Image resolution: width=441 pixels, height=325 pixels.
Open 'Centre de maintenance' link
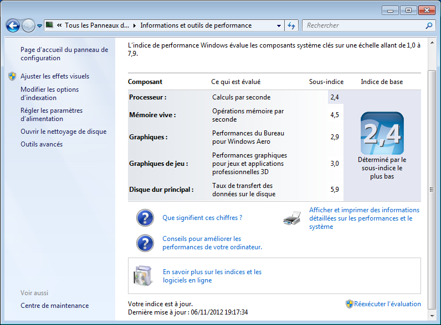54,306
